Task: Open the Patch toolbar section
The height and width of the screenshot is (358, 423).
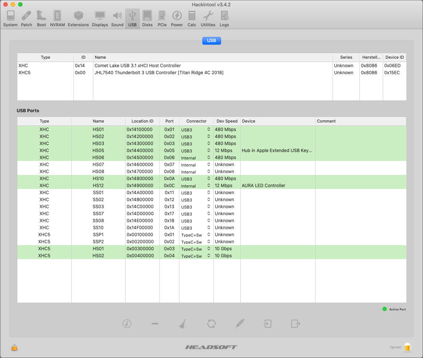Action: click(27, 18)
